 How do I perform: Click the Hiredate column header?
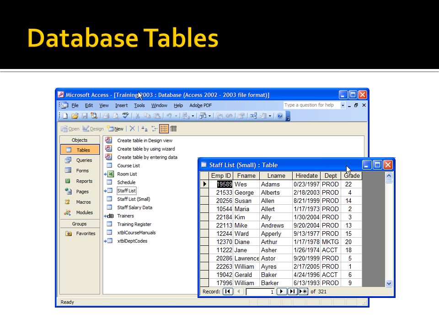306,175
